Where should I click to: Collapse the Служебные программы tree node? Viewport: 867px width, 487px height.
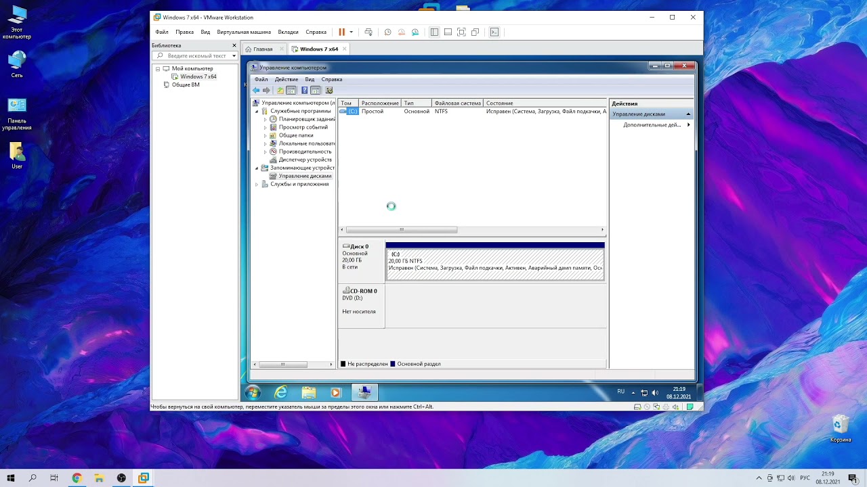pos(257,111)
